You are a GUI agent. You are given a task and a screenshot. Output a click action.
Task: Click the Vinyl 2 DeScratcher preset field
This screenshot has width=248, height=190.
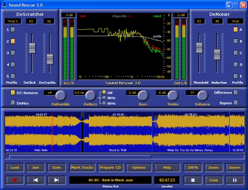click(x=13, y=21)
